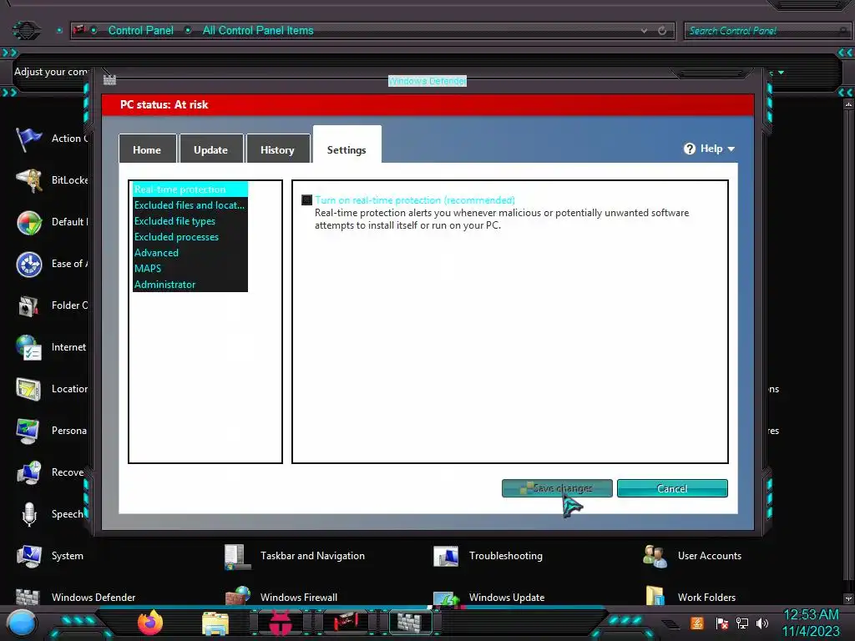The width and height of the screenshot is (855, 641).
Task: Open Speech Recognition microphone icon
Action: point(28,514)
